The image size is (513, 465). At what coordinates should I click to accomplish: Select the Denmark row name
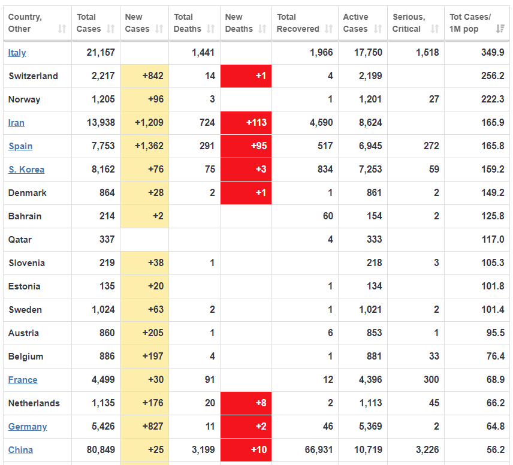27,193
